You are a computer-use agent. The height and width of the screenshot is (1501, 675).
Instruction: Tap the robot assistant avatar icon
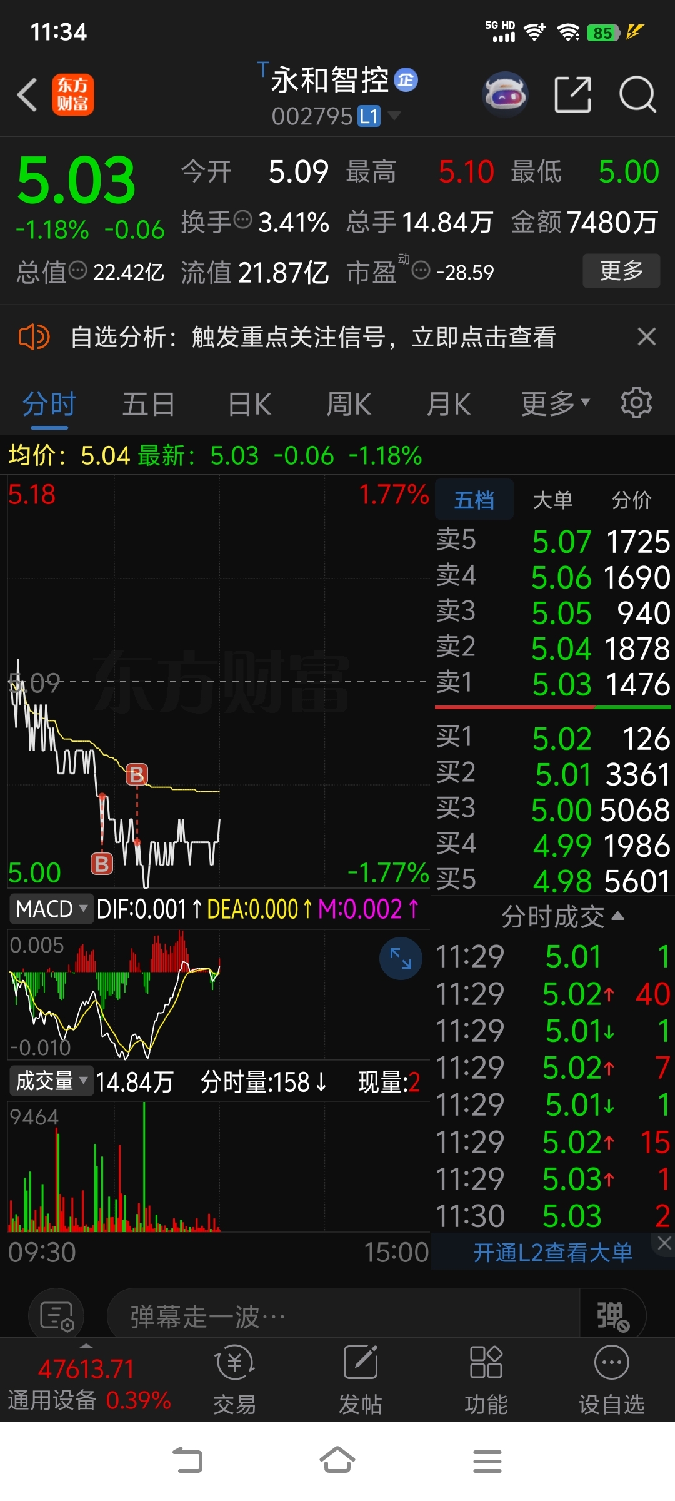point(505,95)
